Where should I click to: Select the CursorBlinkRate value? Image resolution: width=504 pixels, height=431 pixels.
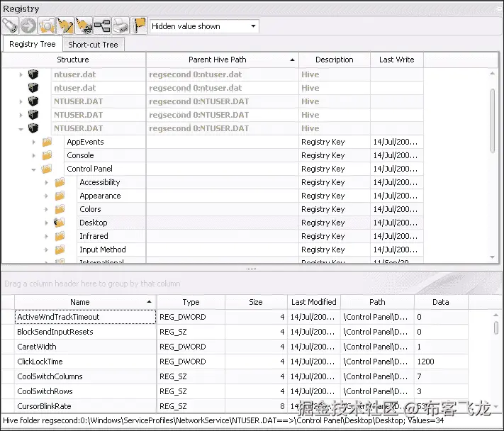pyautogui.click(x=44, y=406)
